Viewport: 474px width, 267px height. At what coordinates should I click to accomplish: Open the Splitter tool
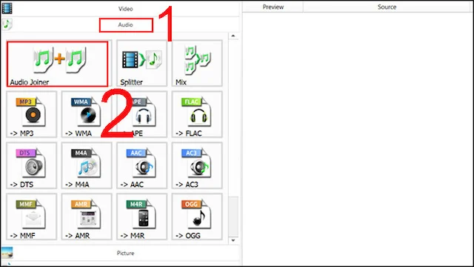click(x=141, y=63)
